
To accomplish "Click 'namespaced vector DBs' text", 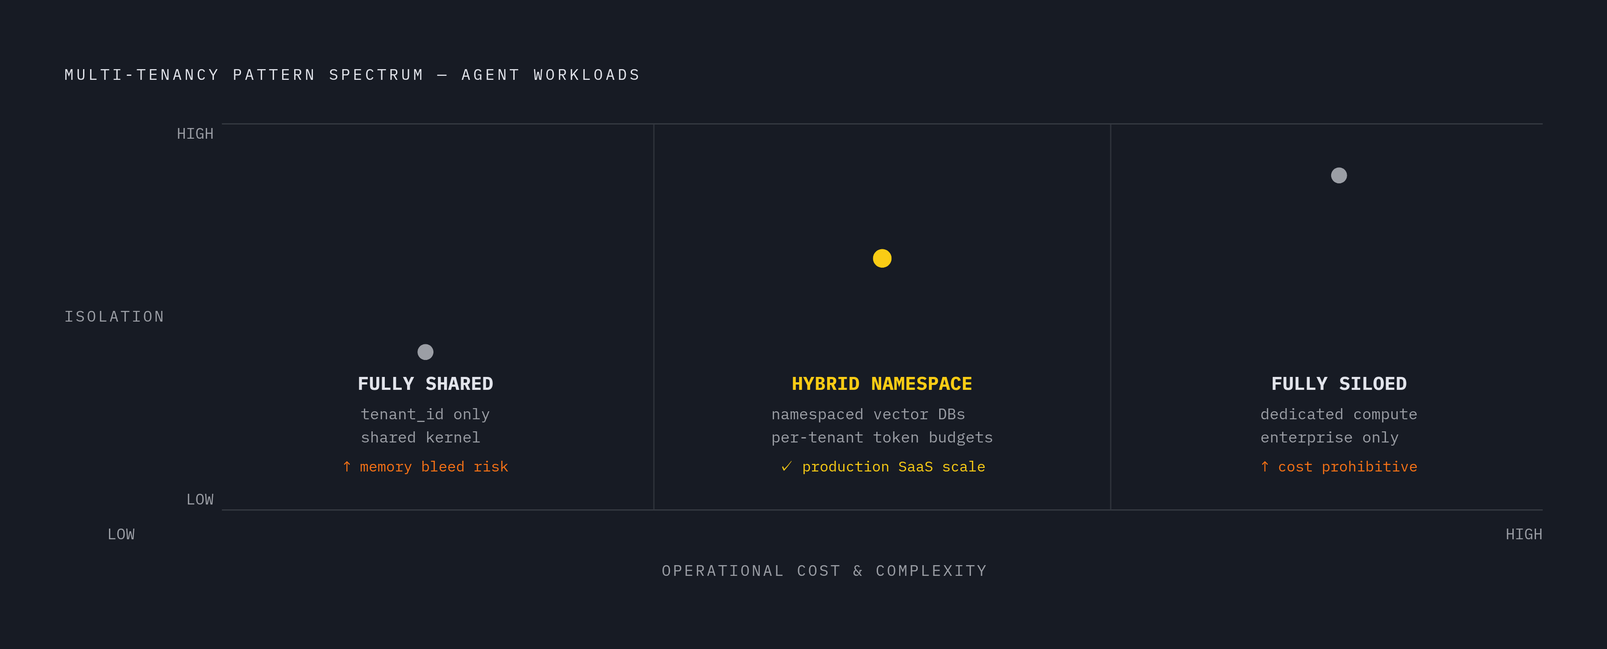I will [x=868, y=414].
